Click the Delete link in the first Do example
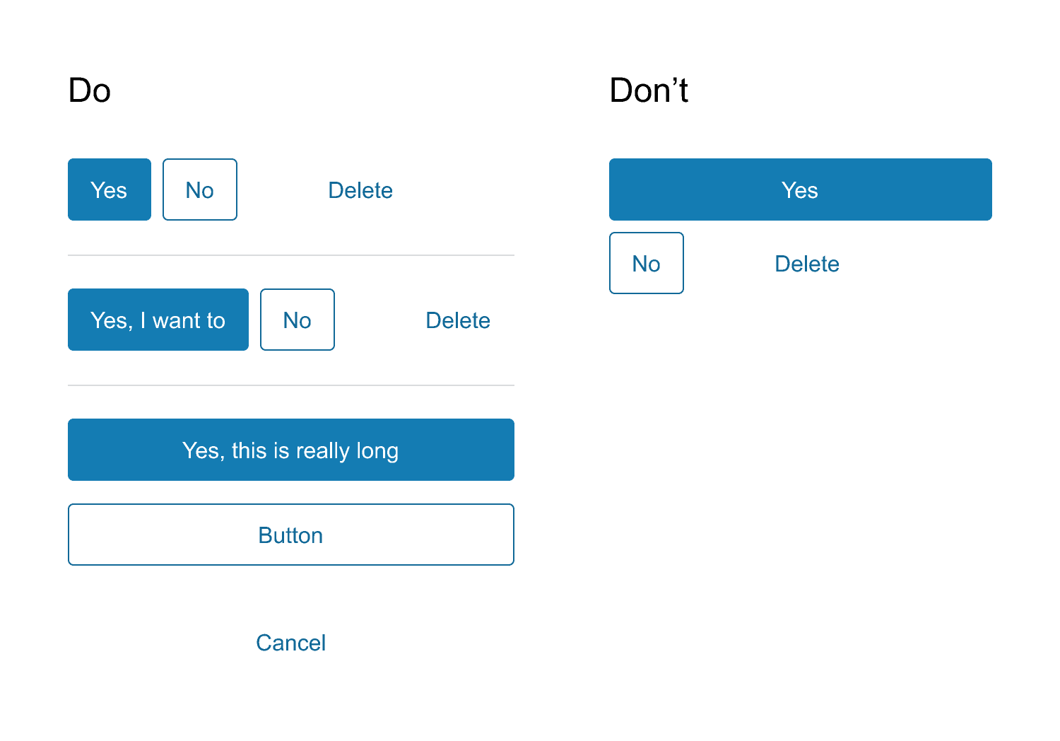Viewport: 1060px width, 741px height. [x=360, y=189]
